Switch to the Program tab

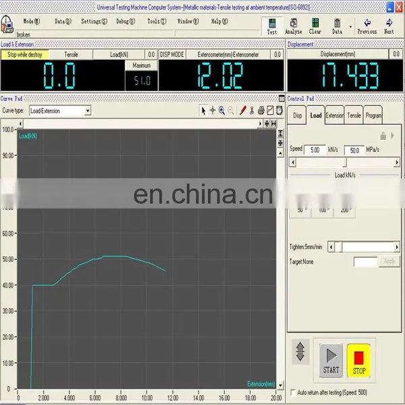tap(373, 115)
